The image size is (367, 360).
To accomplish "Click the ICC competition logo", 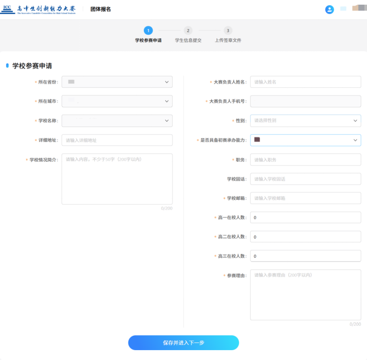I will [39, 9].
